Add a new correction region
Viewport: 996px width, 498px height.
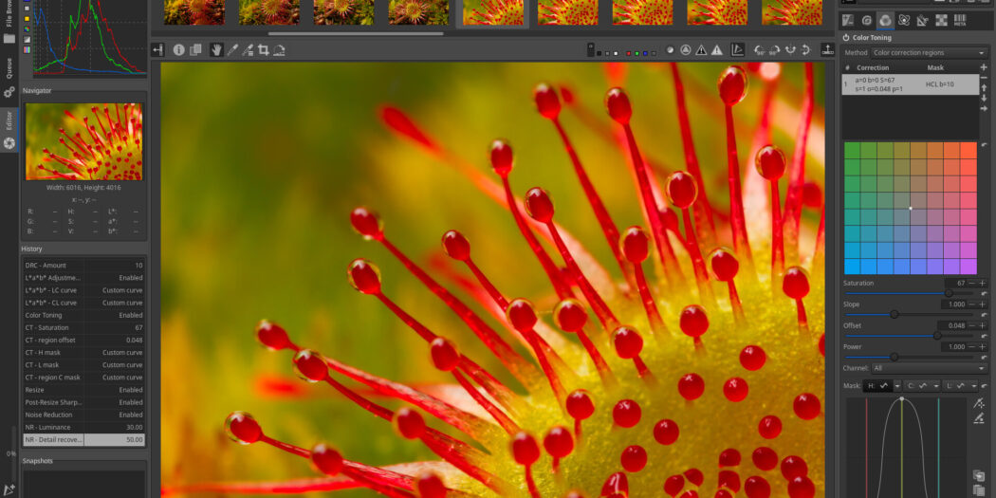(x=984, y=67)
